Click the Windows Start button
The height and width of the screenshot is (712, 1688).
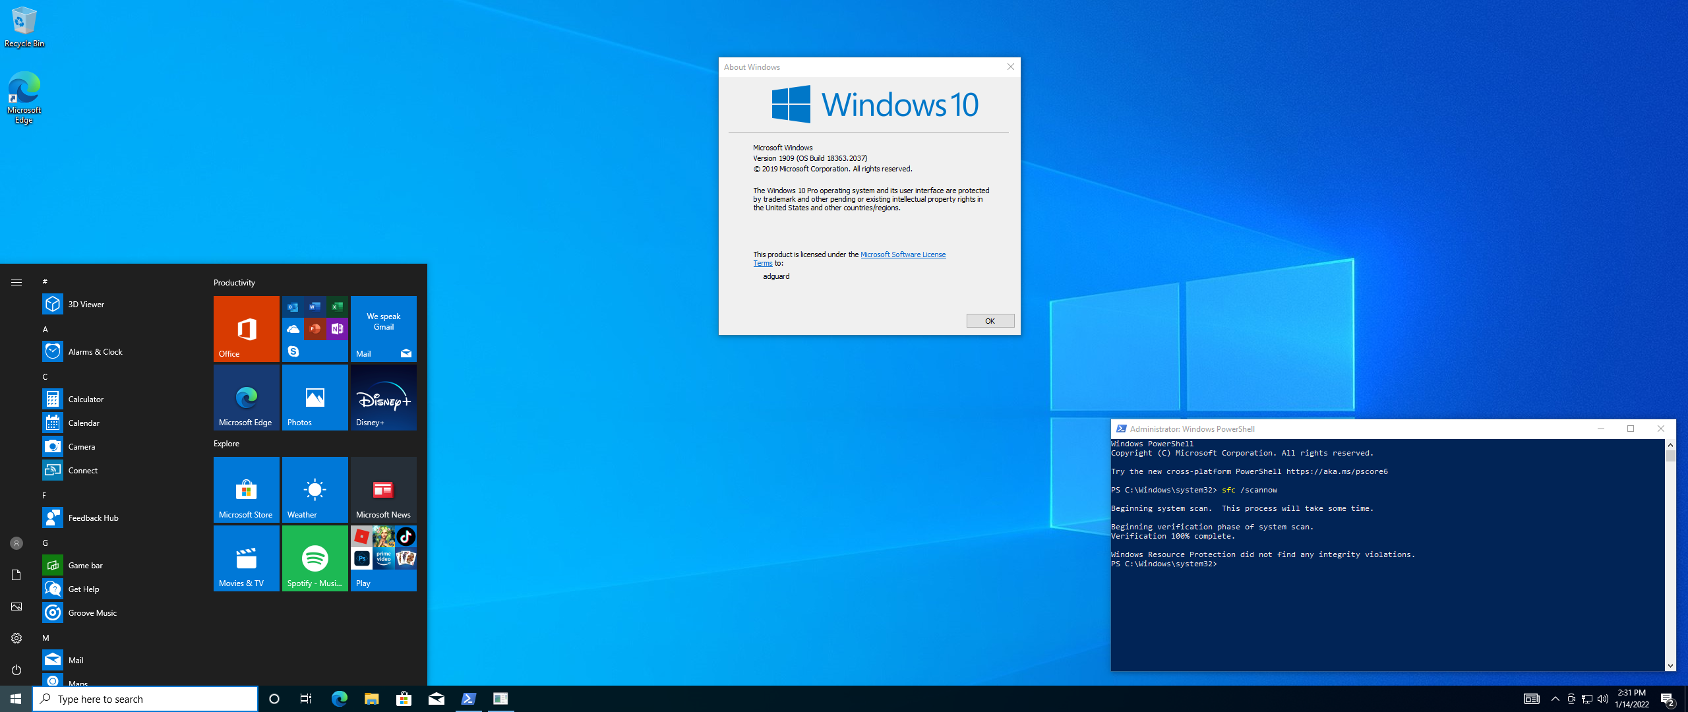tap(16, 699)
